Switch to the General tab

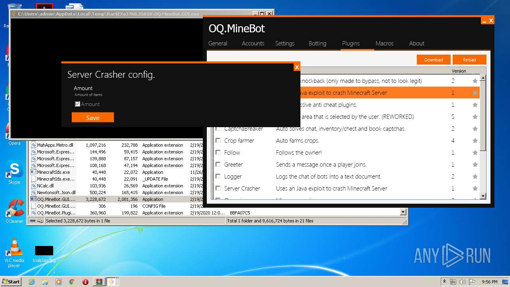[218, 43]
